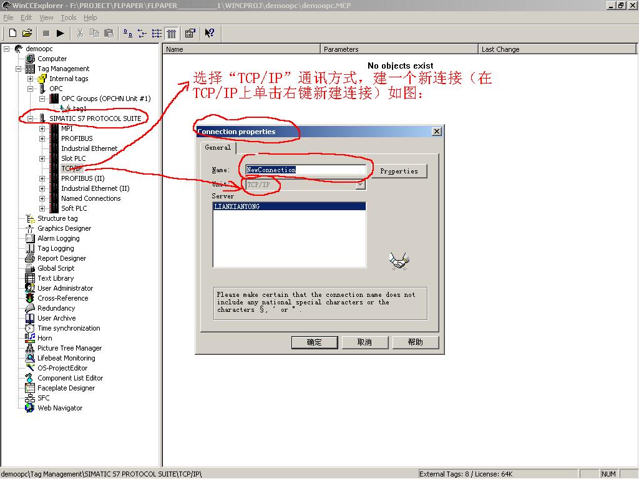Select LIANXIANYONG in the Server list
The image size is (639, 479).
point(289,206)
